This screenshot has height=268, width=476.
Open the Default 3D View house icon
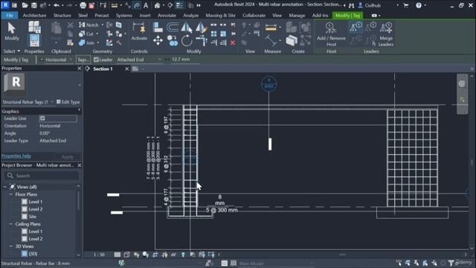tap(157, 5)
